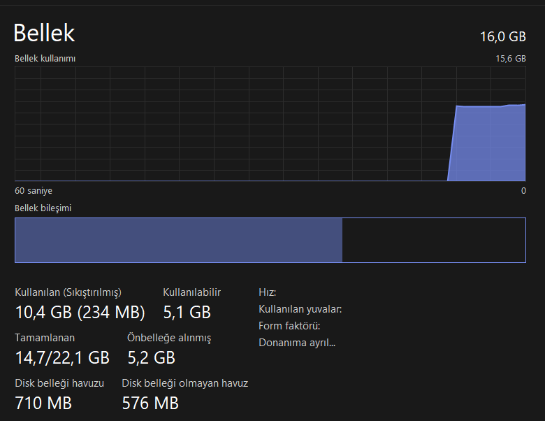Click the truncated Donanıma ayrıl... label
This screenshot has width=545, height=421.
[x=297, y=343]
